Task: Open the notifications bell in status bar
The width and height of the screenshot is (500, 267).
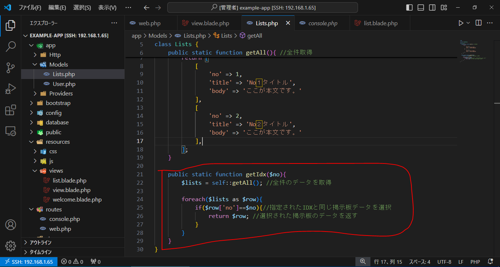Action: (x=490, y=262)
